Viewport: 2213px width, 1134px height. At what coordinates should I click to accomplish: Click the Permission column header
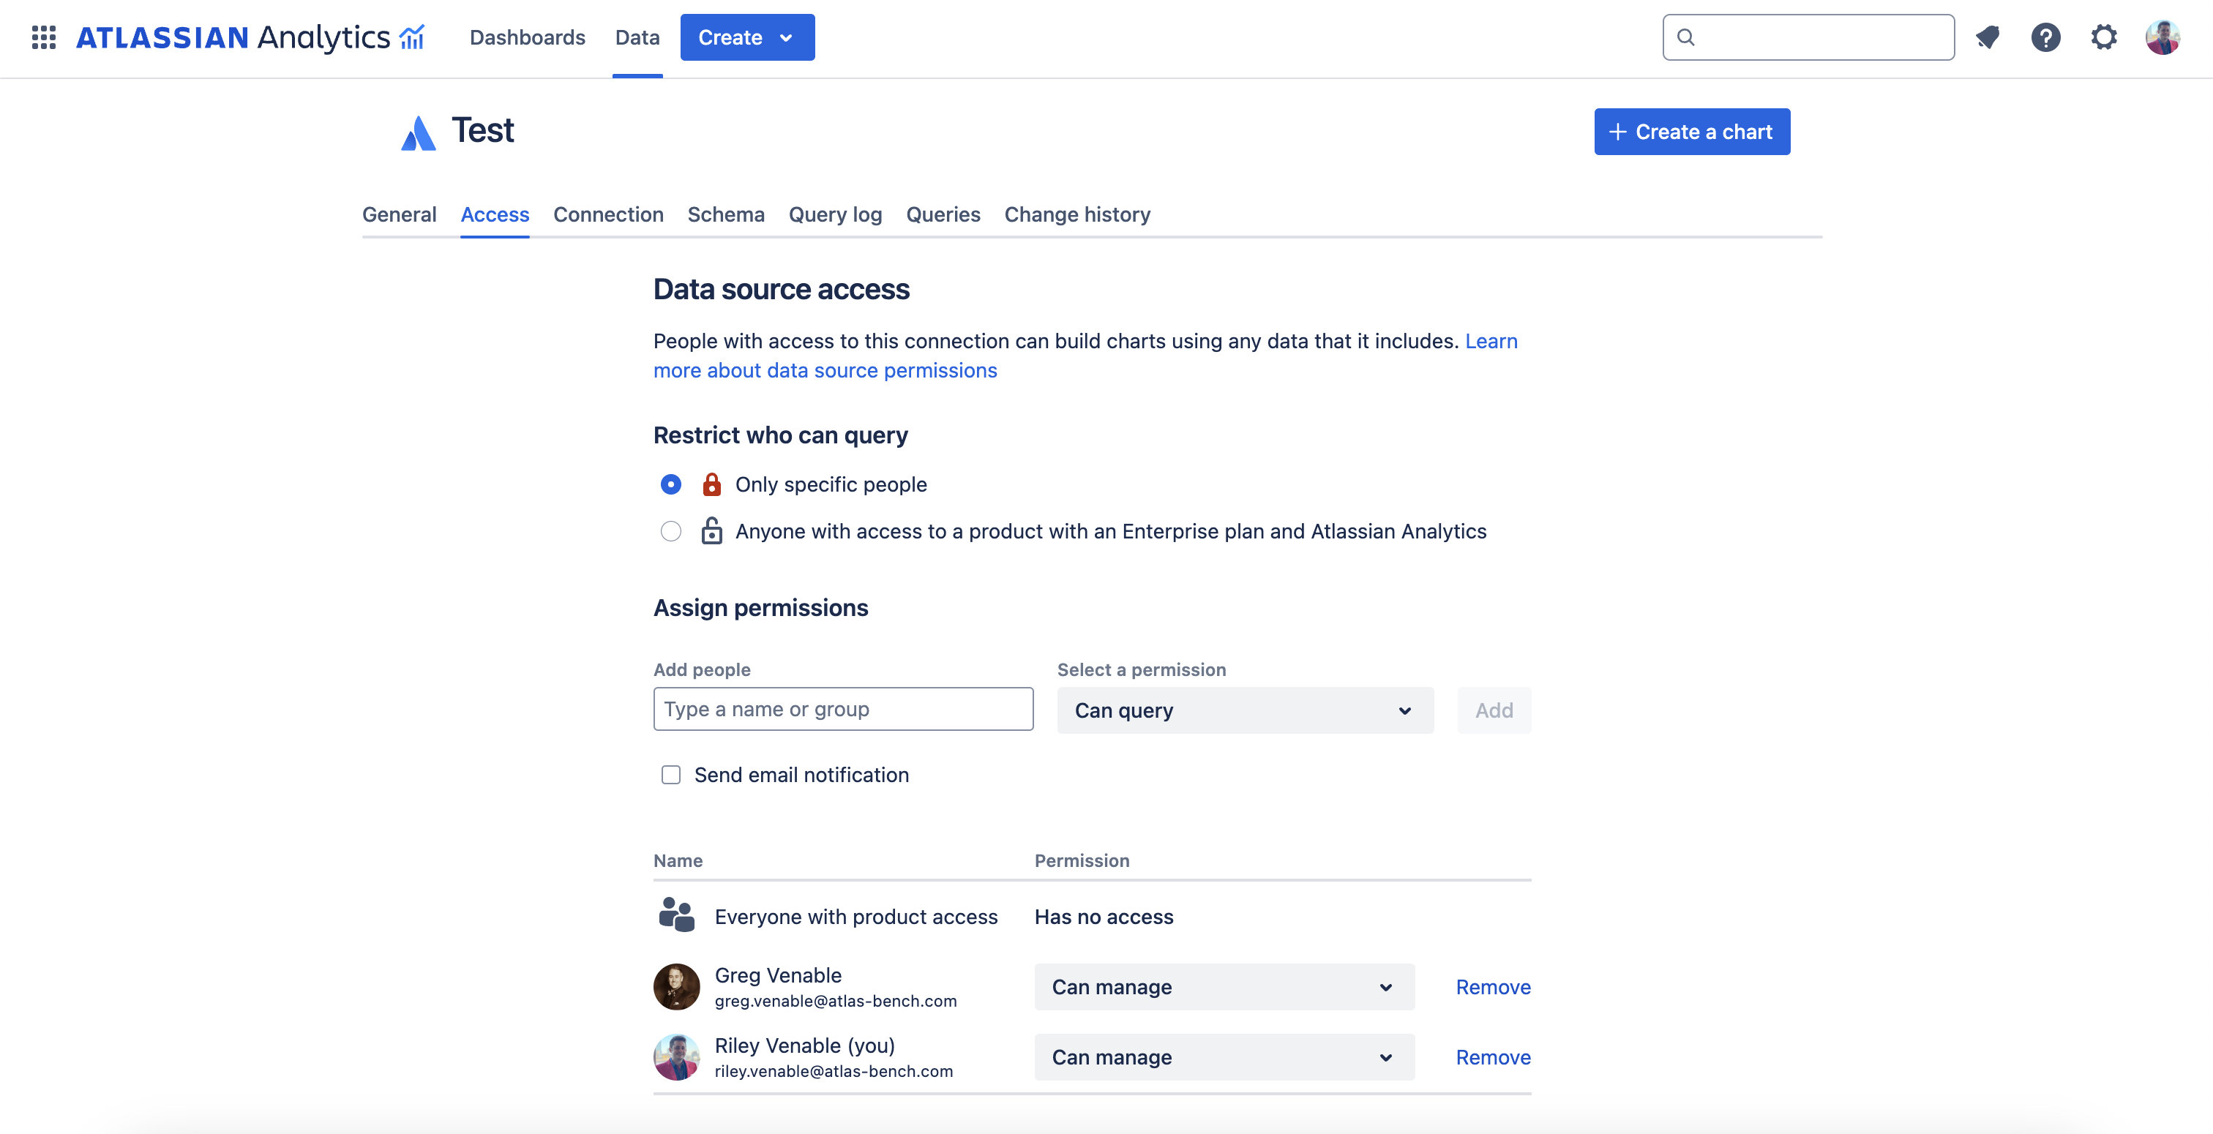[1082, 860]
